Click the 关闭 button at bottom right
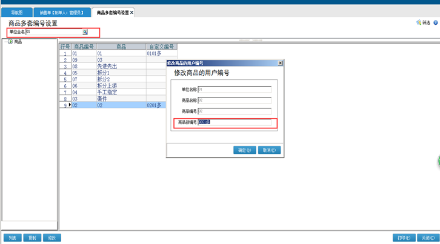 (x=427, y=238)
